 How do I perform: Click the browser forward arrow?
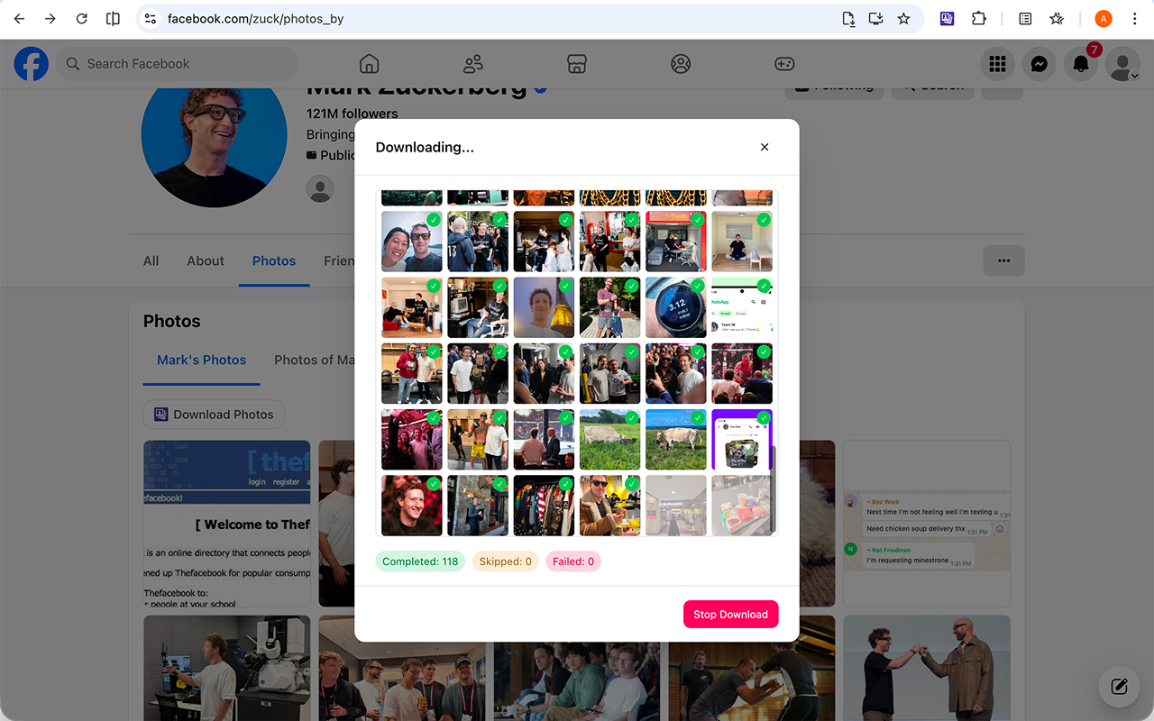(x=50, y=18)
